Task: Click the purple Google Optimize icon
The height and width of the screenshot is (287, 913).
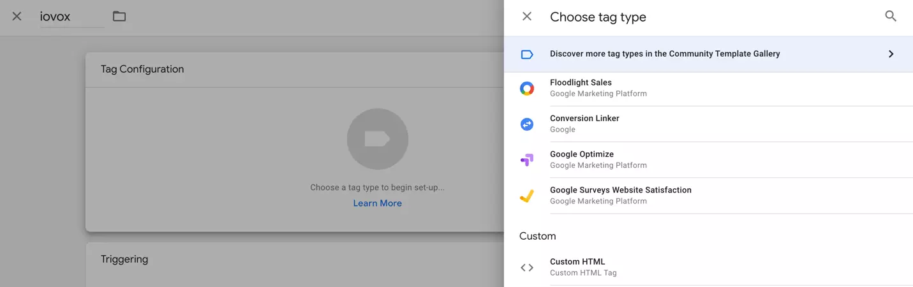Action: (526, 160)
